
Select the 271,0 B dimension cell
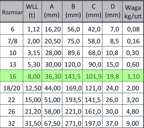[x=72, y=122]
